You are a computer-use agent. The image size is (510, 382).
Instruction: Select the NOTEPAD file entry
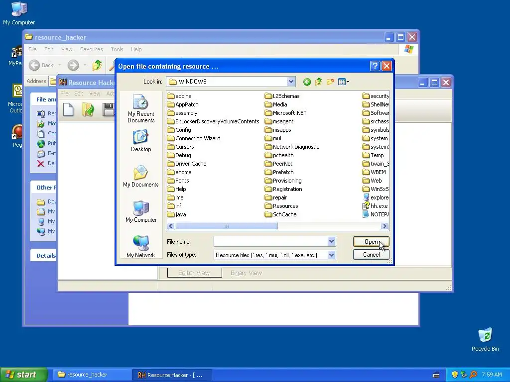pos(376,214)
